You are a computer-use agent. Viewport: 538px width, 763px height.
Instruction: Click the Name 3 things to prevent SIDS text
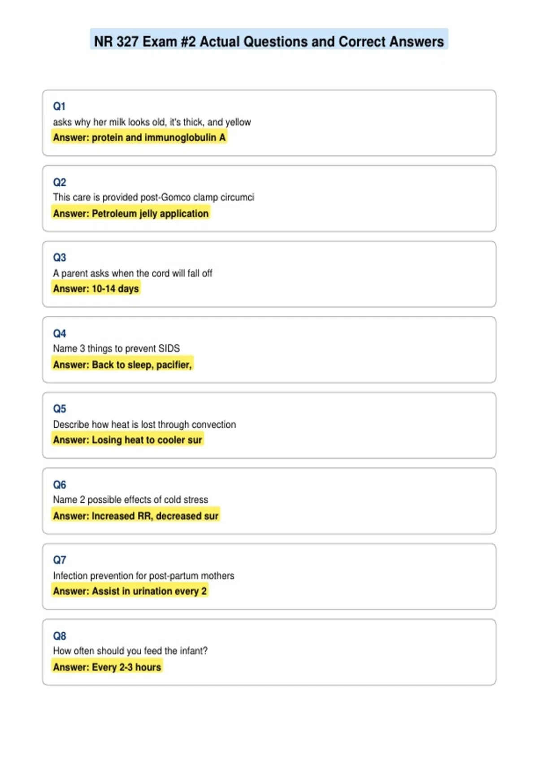coord(117,348)
